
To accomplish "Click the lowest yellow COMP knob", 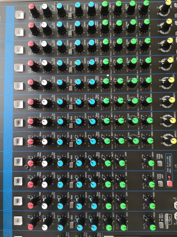I will (x=173, y=141).
